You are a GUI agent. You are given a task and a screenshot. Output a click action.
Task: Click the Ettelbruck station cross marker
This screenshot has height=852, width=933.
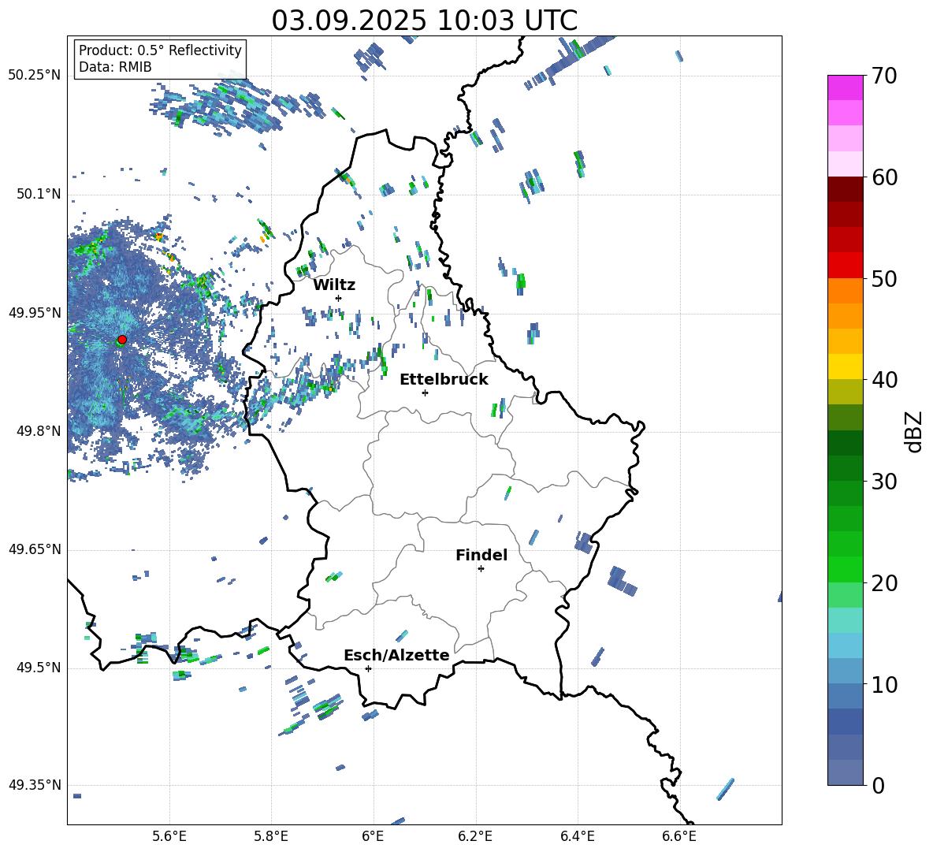[x=425, y=393]
